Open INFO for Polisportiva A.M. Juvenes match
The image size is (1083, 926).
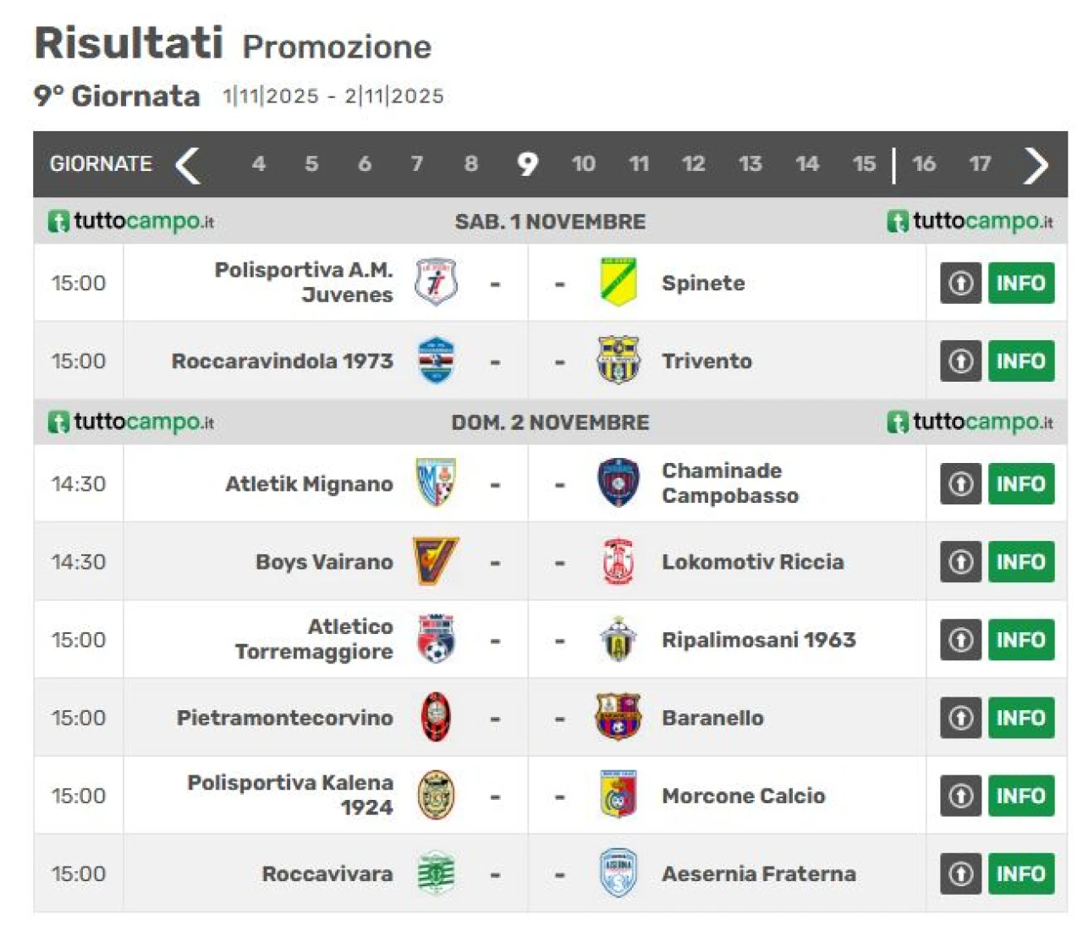coord(1020,283)
